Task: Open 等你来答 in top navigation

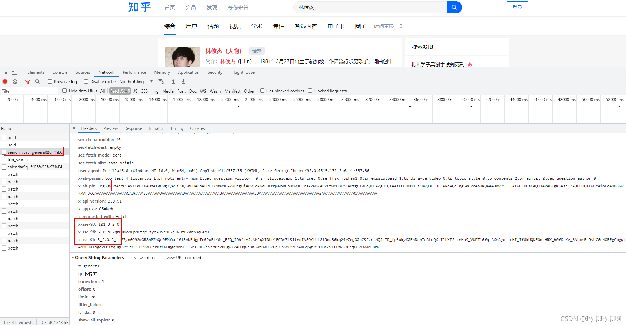Action: tap(238, 7)
